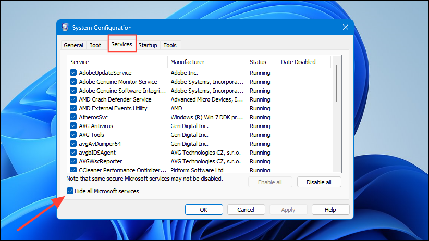Screen dimensions: 429x241
Task: Click 'Advanced Micro Devices, I...' cell
Action: [x=207, y=99]
